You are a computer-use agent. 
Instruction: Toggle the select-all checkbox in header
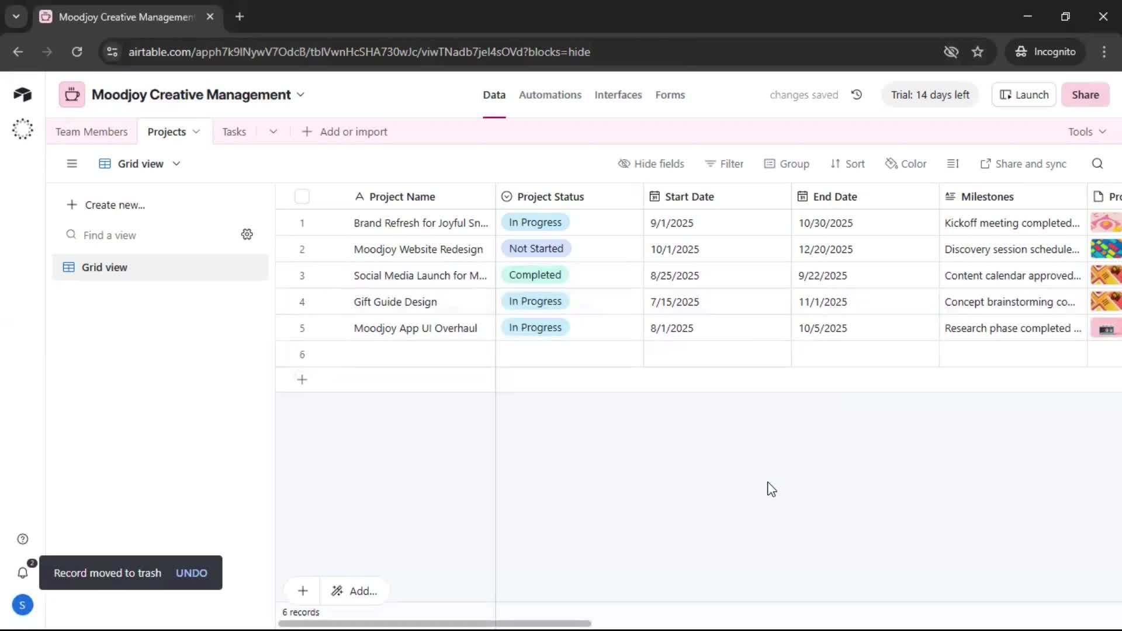click(x=302, y=197)
